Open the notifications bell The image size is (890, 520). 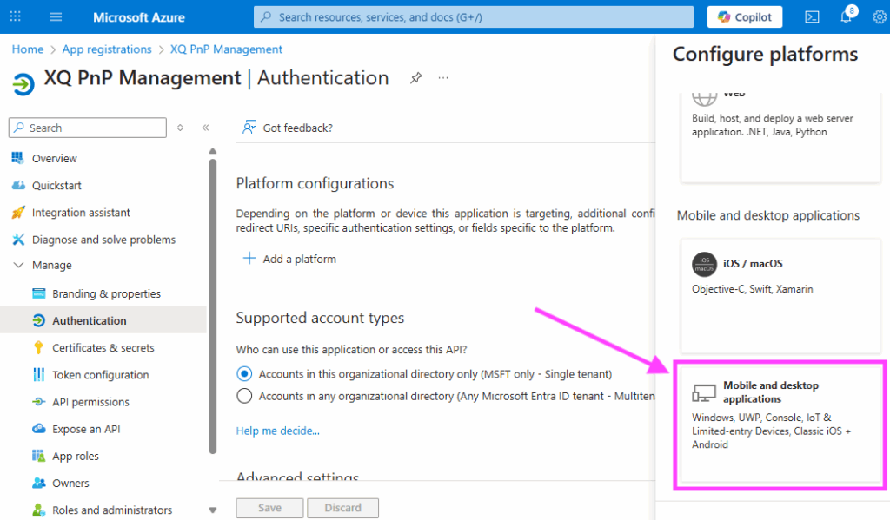(x=847, y=17)
